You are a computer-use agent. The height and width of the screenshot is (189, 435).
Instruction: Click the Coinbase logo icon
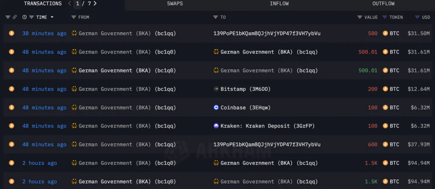(x=216, y=108)
